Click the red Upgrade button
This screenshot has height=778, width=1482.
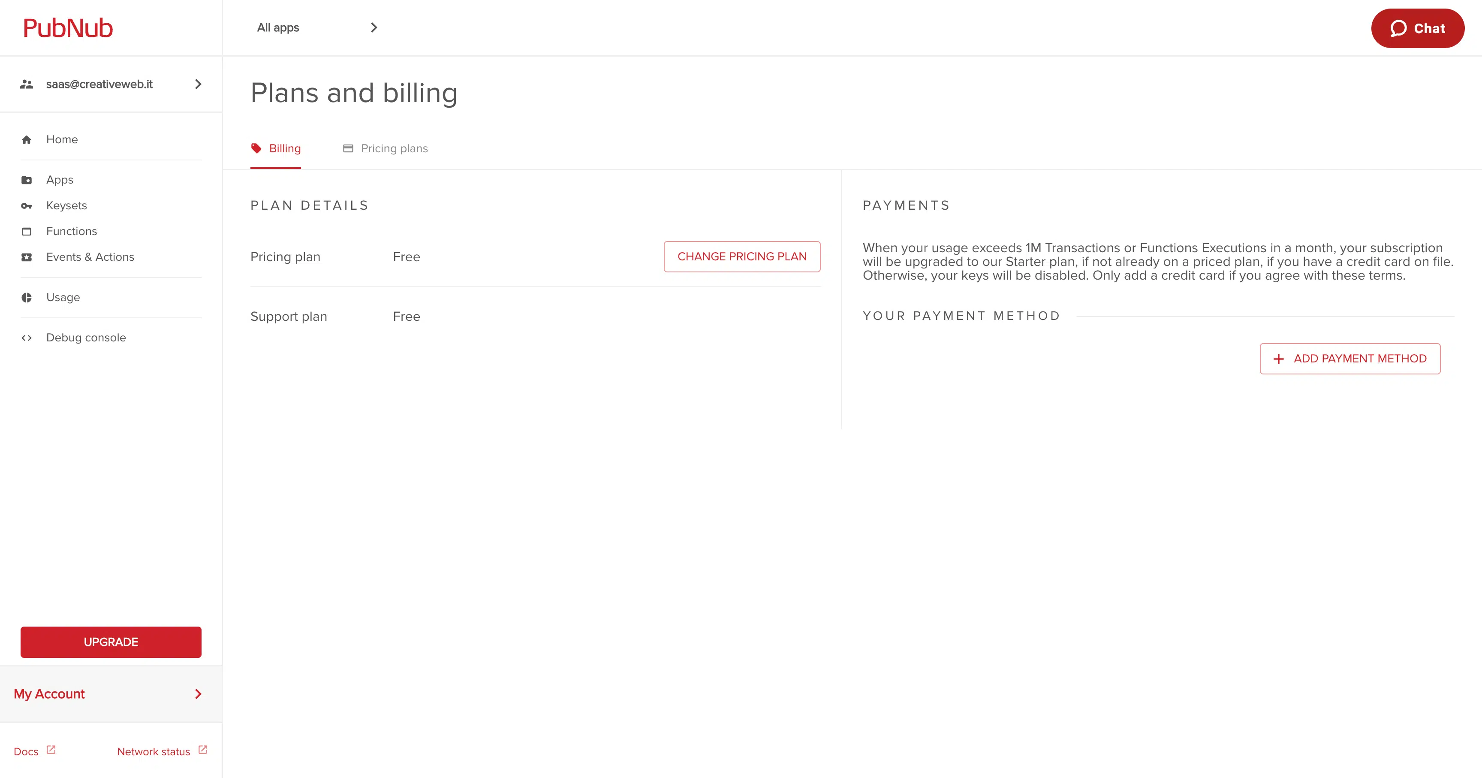[x=111, y=642]
